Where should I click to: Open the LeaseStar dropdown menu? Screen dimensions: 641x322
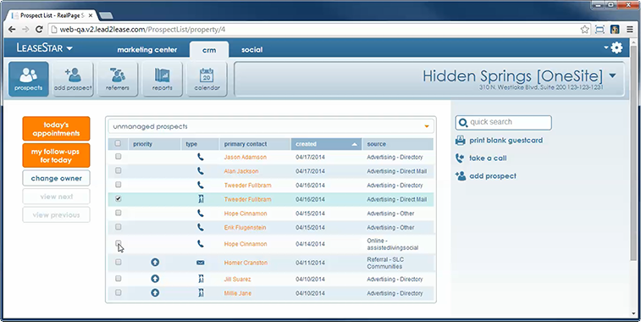(x=45, y=47)
